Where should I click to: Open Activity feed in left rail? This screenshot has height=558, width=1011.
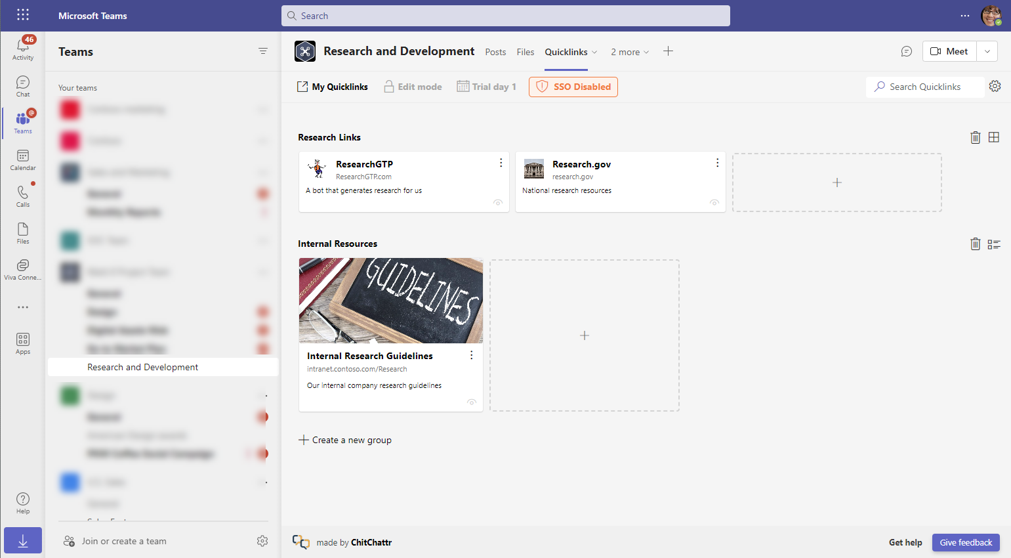(x=23, y=49)
